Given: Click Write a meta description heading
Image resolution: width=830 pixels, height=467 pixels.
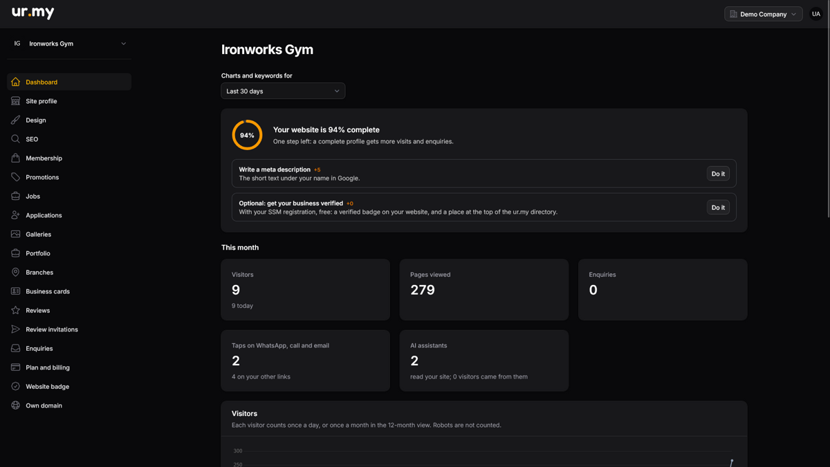Looking at the screenshot, I should [x=275, y=170].
